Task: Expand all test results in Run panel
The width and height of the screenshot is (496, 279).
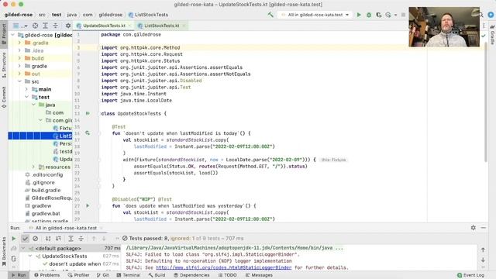Action: [x=71, y=239]
